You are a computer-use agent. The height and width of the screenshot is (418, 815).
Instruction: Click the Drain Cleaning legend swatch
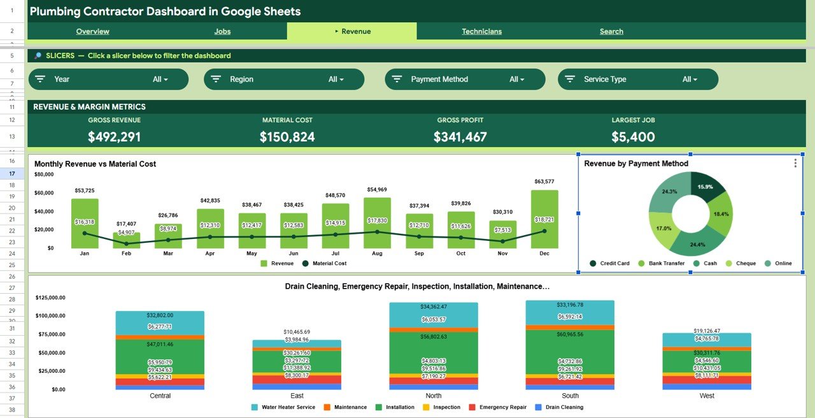539,407
